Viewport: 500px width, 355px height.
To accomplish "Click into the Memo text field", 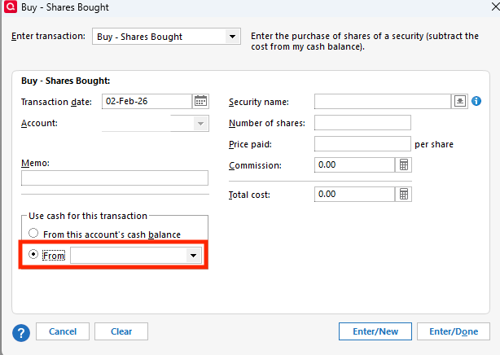I will 114,178.
